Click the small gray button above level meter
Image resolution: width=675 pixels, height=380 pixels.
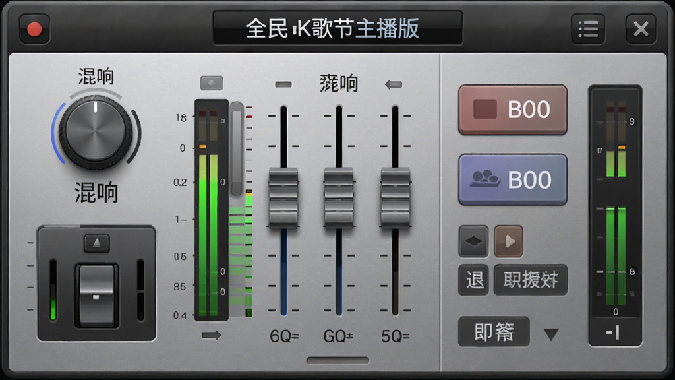click(212, 82)
